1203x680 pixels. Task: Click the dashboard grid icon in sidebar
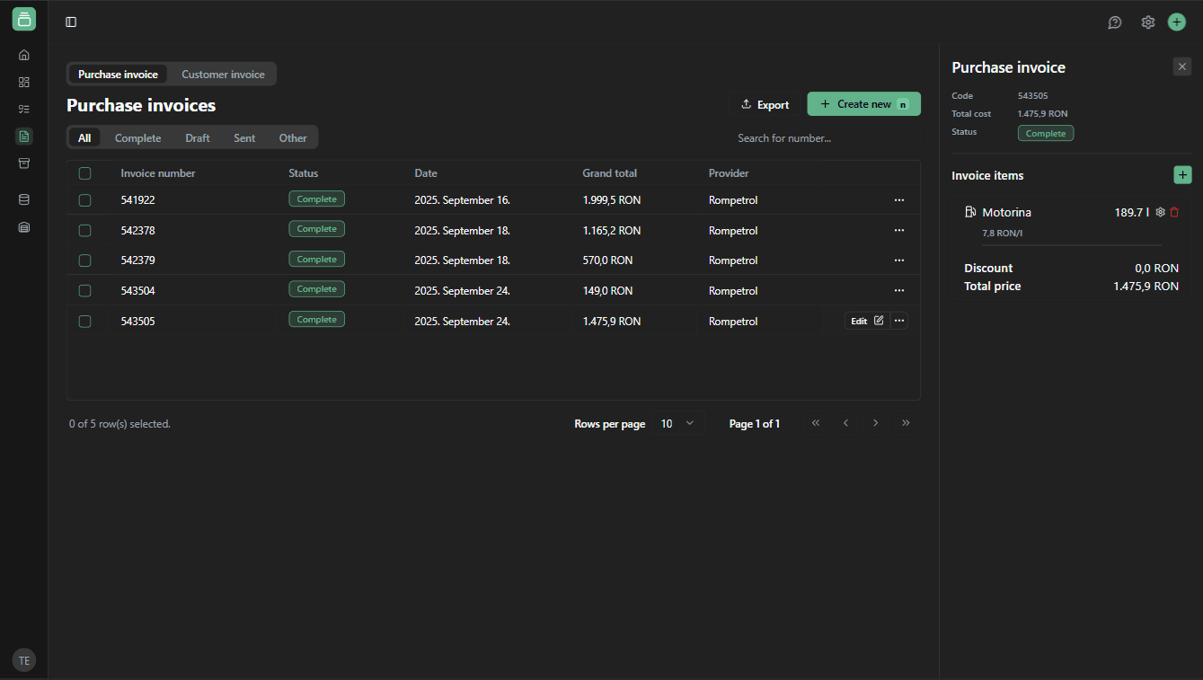click(24, 82)
